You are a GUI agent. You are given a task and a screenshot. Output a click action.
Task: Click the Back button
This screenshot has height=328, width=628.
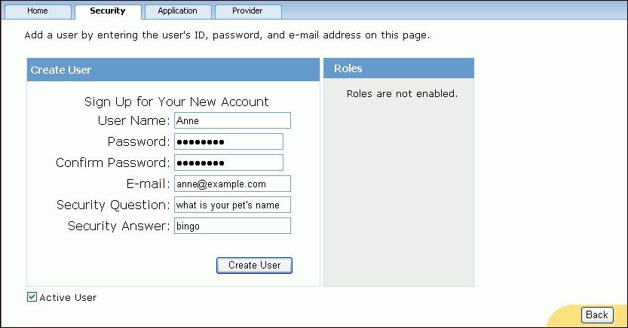[x=596, y=314]
